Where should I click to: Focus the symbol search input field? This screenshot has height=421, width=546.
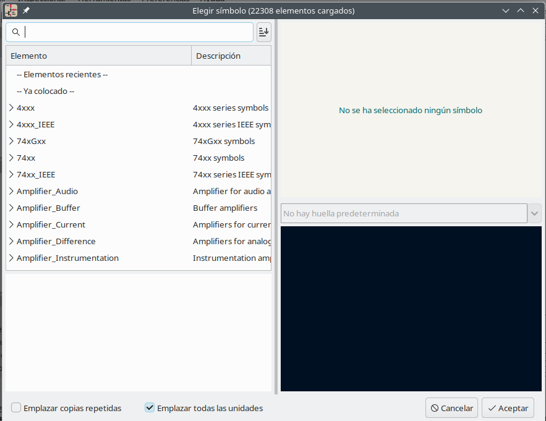pyautogui.click(x=136, y=32)
